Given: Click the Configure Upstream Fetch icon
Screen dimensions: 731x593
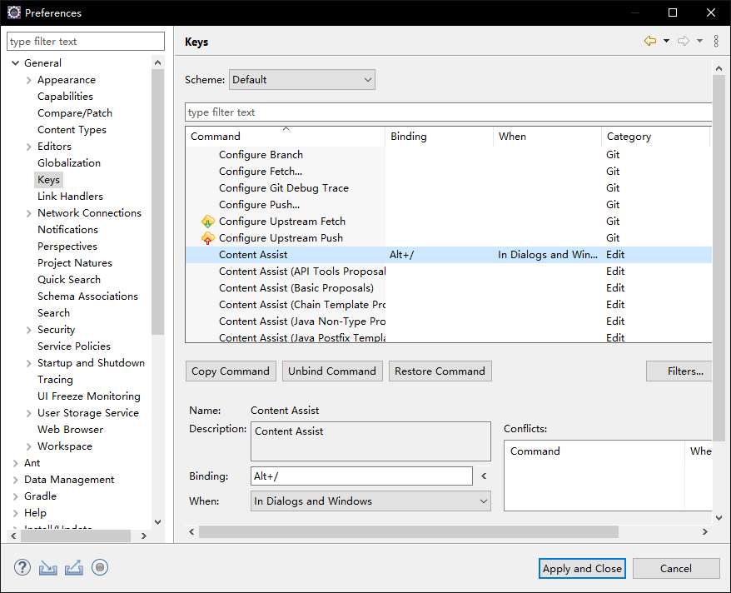Looking at the screenshot, I should (x=208, y=222).
